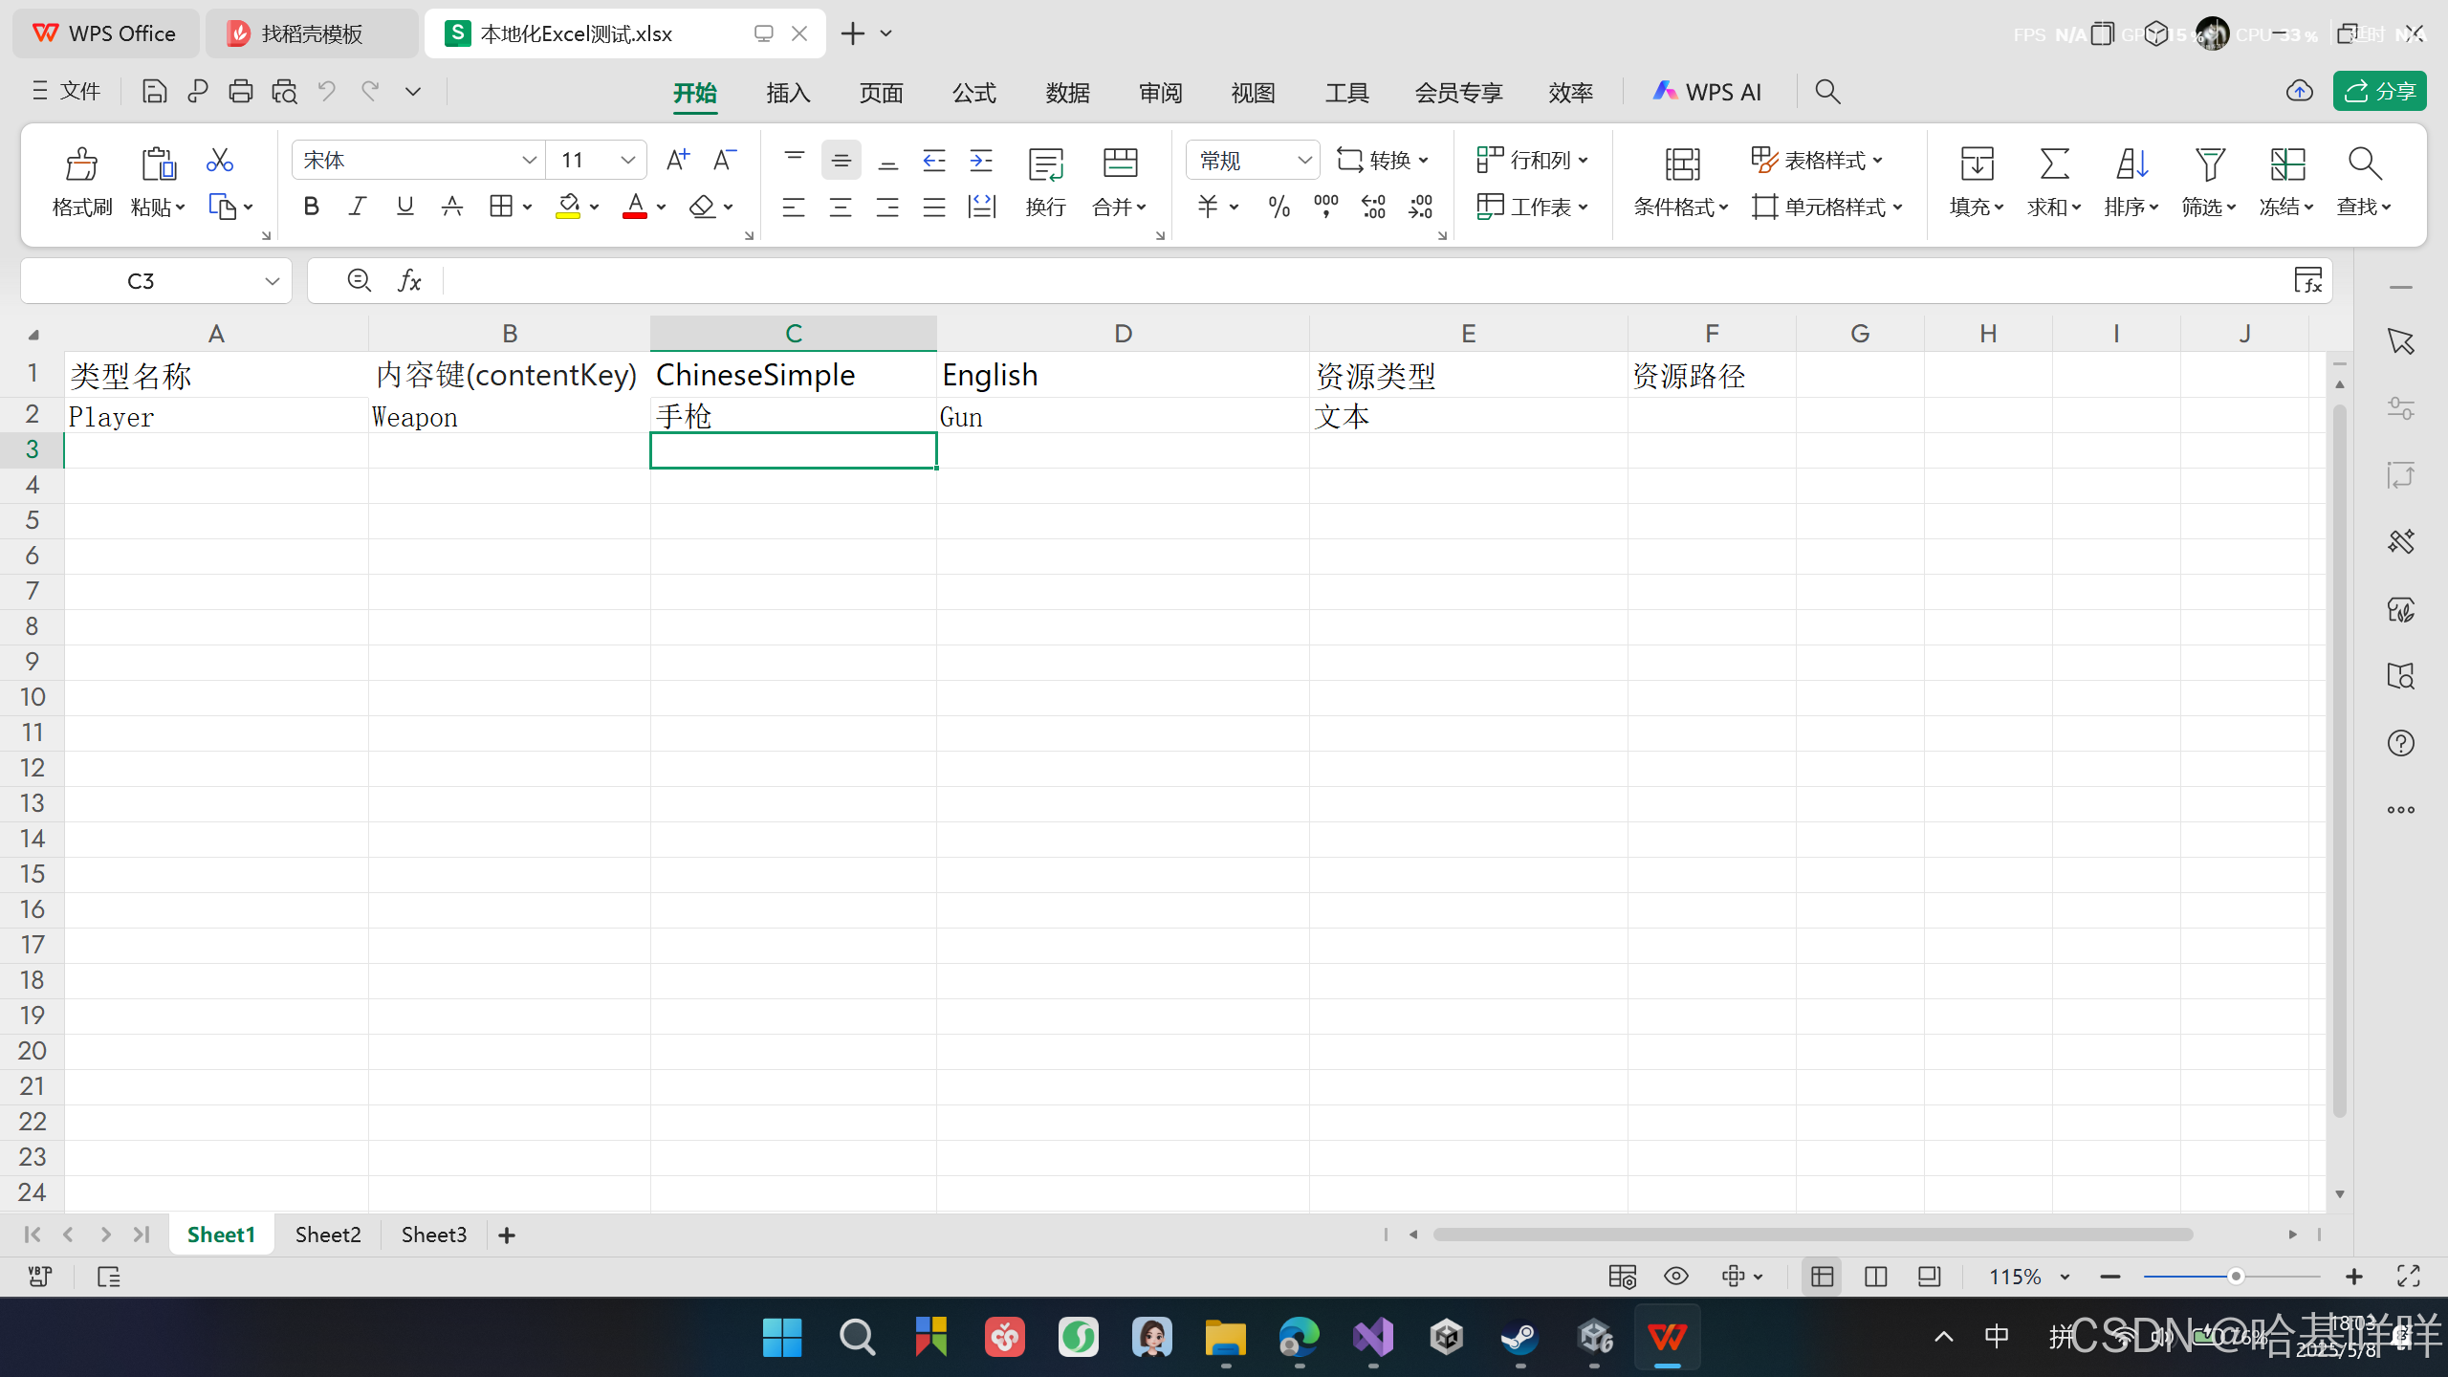Image resolution: width=2448 pixels, height=1377 pixels.
Task: Switch to Sheet2 tab
Action: (x=328, y=1235)
